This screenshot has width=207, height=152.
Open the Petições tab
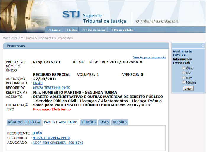coord(88,122)
